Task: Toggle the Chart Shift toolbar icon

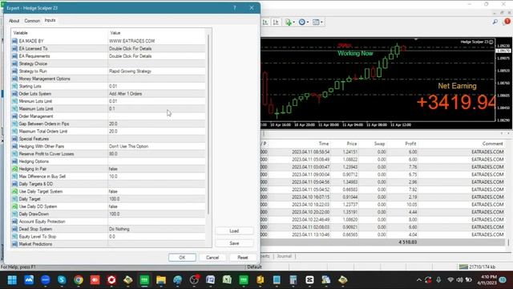Action: pos(276,22)
